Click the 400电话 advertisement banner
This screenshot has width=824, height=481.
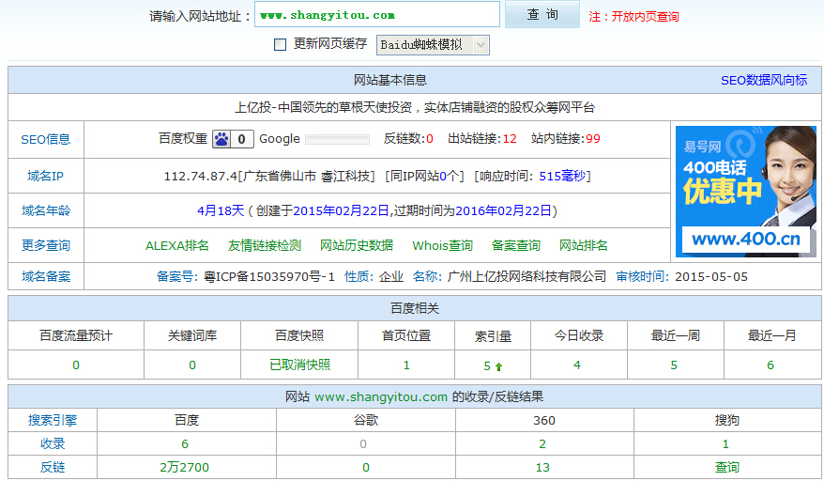tap(746, 192)
